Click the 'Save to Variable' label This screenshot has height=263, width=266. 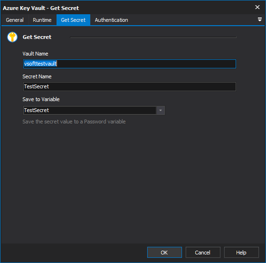(41, 99)
